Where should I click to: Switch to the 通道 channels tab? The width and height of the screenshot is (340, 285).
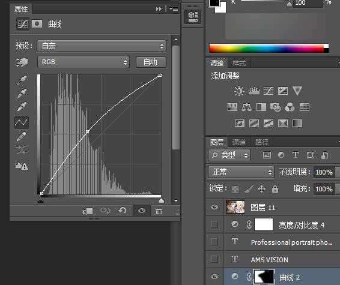click(x=239, y=142)
